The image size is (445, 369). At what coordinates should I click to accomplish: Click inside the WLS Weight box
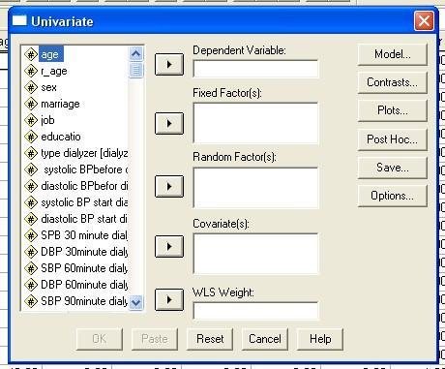coord(255,311)
